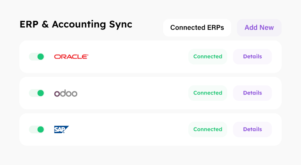
Task: Click the SAP logo
Action: (61, 129)
